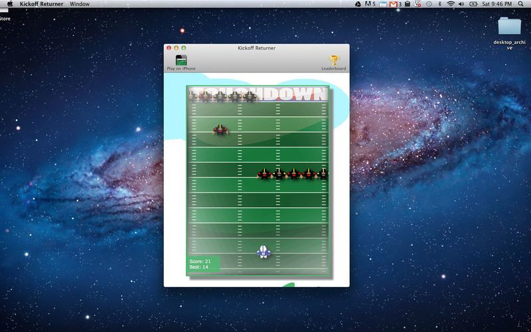Image resolution: width=531 pixels, height=332 pixels.
Task: Open the Wi-Fi status menu
Action: [x=451, y=4]
